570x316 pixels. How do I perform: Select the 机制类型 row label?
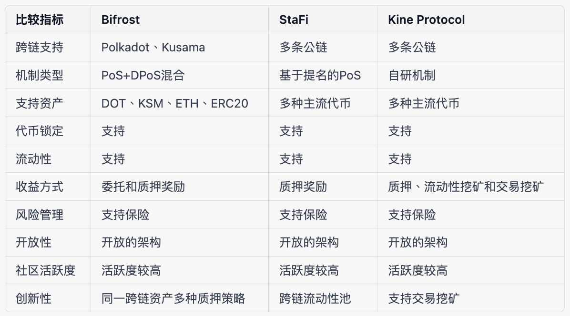tap(40, 75)
